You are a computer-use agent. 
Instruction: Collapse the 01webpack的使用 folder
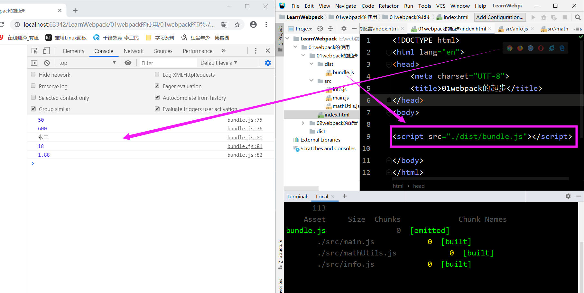tap(295, 47)
